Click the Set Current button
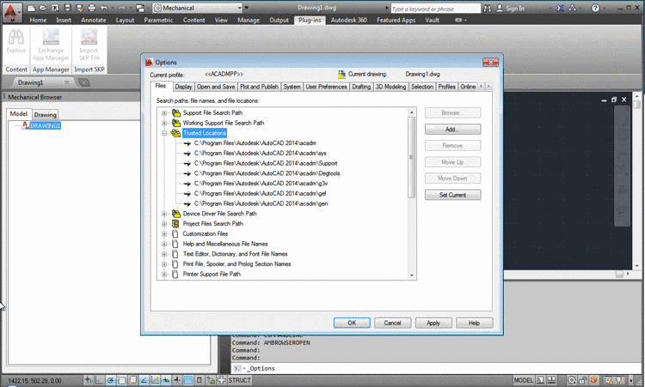The height and width of the screenshot is (387, 645). (452, 195)
